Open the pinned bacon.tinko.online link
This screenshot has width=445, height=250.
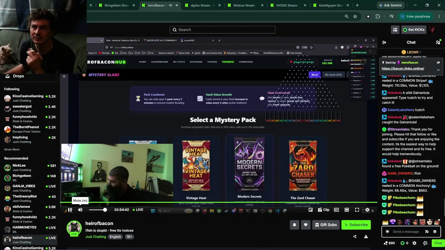tap(403, 68)
